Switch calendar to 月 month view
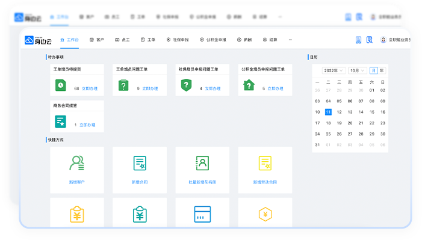This screenshot has height=240, width=422. point(374,70)
